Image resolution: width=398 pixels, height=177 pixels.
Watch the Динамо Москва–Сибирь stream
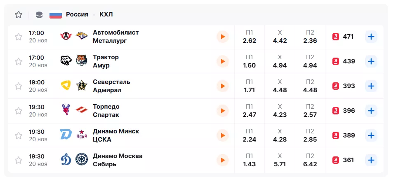(x=222, y=160)
